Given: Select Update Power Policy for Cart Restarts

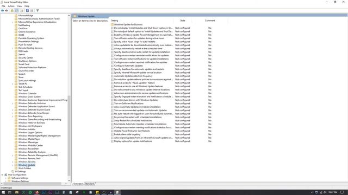Looking at the screenshot, I should (x=132, y=131).
